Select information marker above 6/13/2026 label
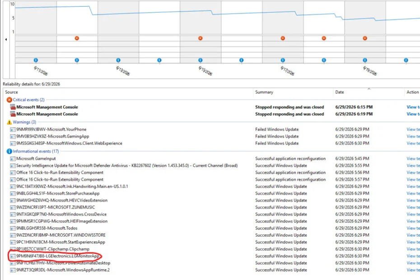Image resolution: width=420 pixels, height=280 pixels. tap(118, 60)
